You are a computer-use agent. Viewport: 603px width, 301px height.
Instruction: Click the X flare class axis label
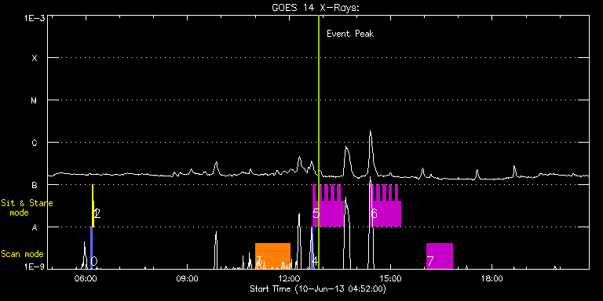tap(35, 58)
